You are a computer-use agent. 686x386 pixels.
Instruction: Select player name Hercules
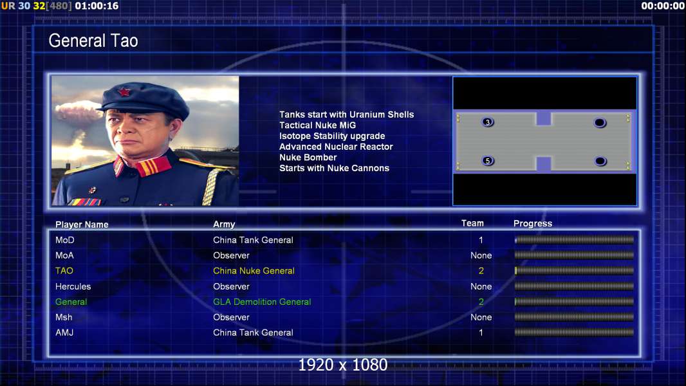tap(73, 286)
